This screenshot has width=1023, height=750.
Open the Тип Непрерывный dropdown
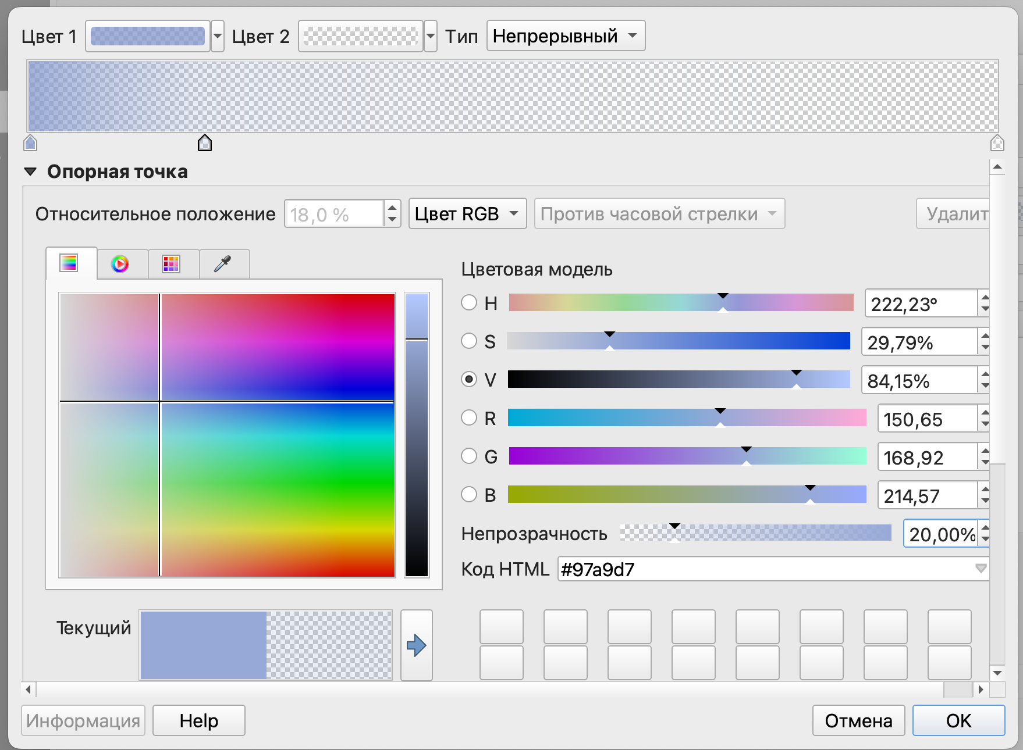click(566, 36)
